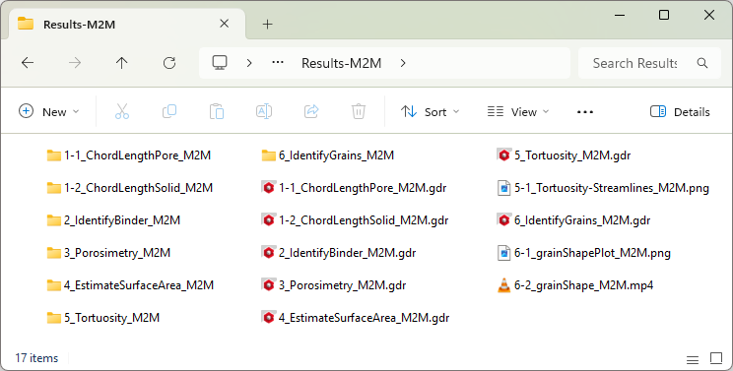The width and height of the screenshot is (733, 371).
Task: Expand chevron after This PC icon
Action: 249,63
